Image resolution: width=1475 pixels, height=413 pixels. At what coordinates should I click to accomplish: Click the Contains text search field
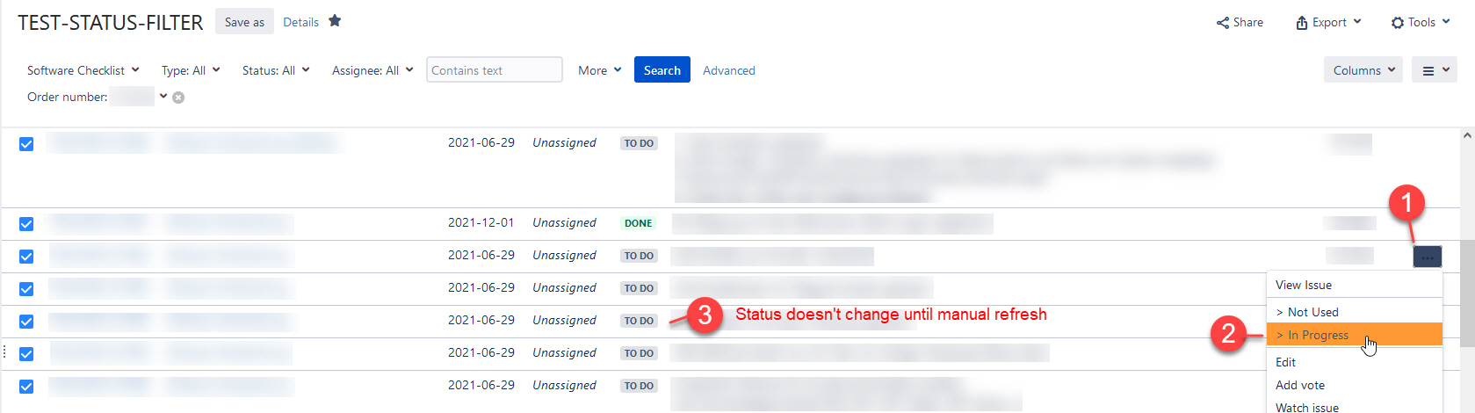click(495, 70)
